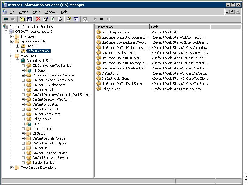Click the PolicyService gear icon in list
The width and height of the screenshot is (248, 185).
99,89
